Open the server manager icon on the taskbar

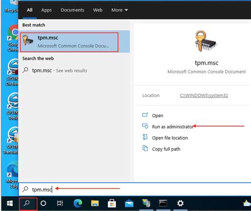[146, 203]
